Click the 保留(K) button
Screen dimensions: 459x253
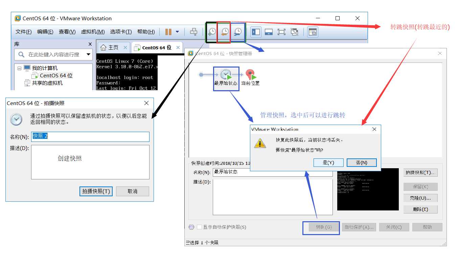[x=420, y=187]
